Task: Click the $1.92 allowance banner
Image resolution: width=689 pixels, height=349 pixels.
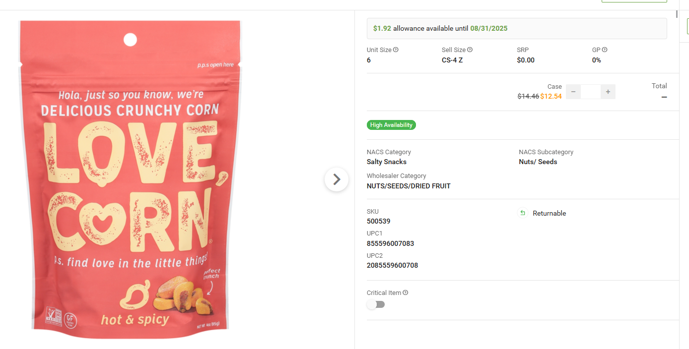Action: (x=516, y=28)
